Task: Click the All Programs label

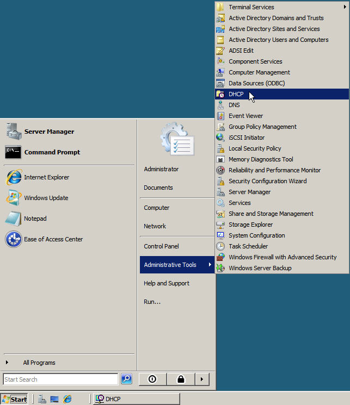Action: [39, 363]
